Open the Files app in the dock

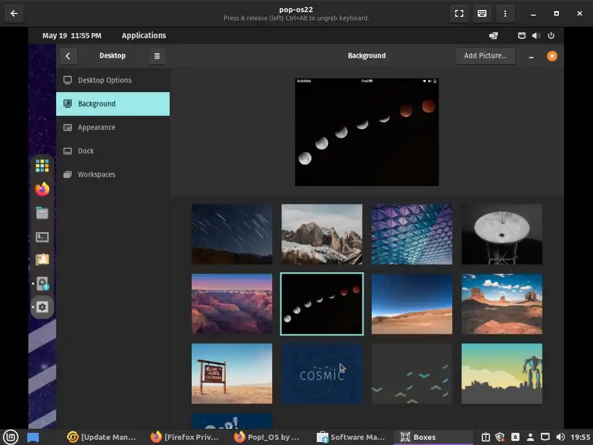(x=42, y=213)
